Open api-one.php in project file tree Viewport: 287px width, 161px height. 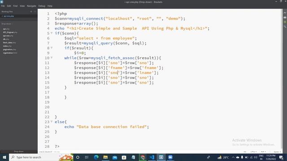pos(8,36)
